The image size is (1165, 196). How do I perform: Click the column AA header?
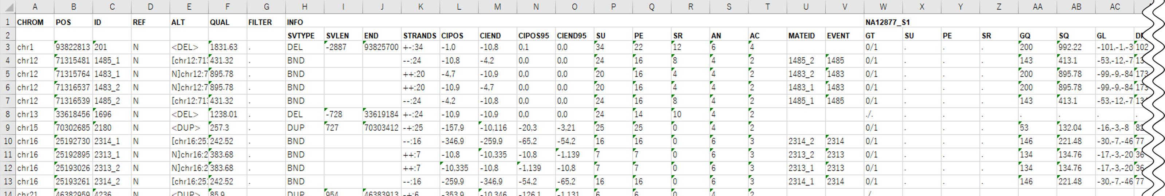point(1037,7)
